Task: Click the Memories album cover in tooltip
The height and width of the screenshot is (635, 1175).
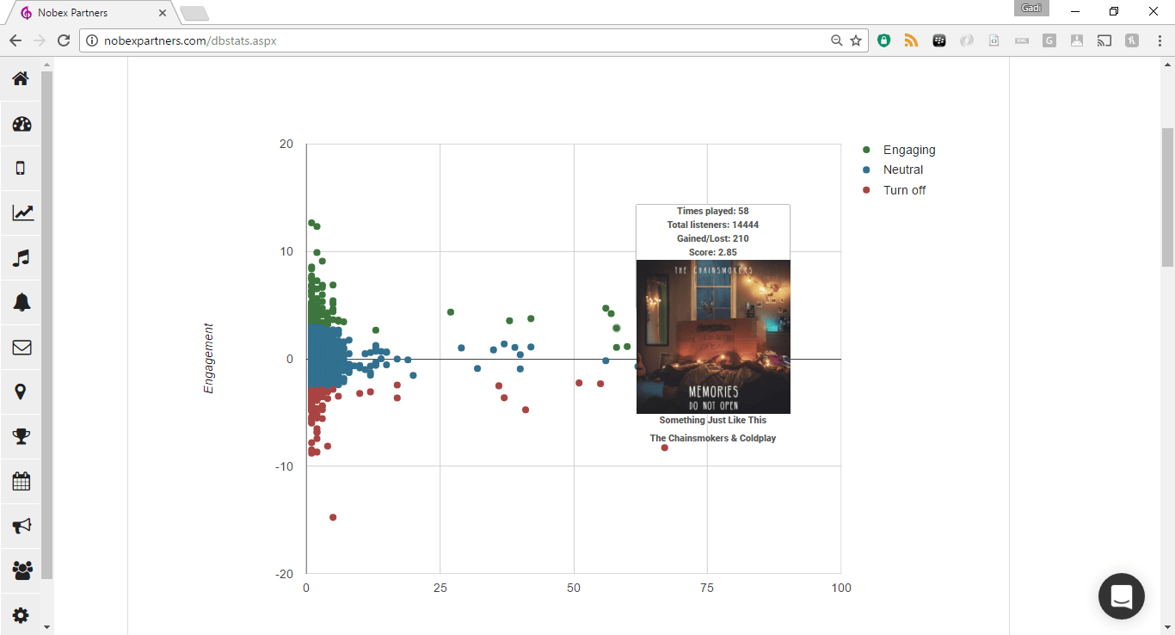Action: tap(713, 336)
